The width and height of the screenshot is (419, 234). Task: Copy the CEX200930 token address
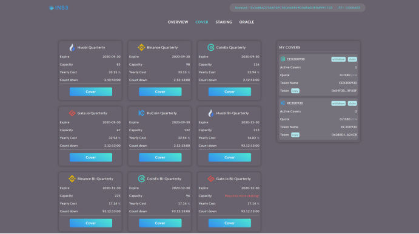click(x=295, y=91)
